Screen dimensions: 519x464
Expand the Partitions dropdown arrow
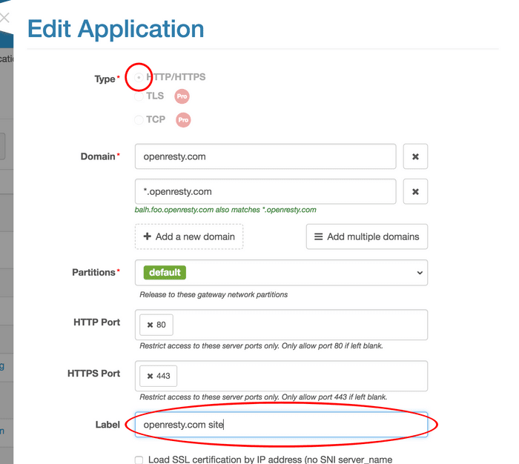coord(420,273)
